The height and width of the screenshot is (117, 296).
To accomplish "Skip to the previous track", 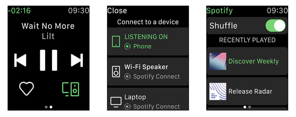I will pos(20,60).
